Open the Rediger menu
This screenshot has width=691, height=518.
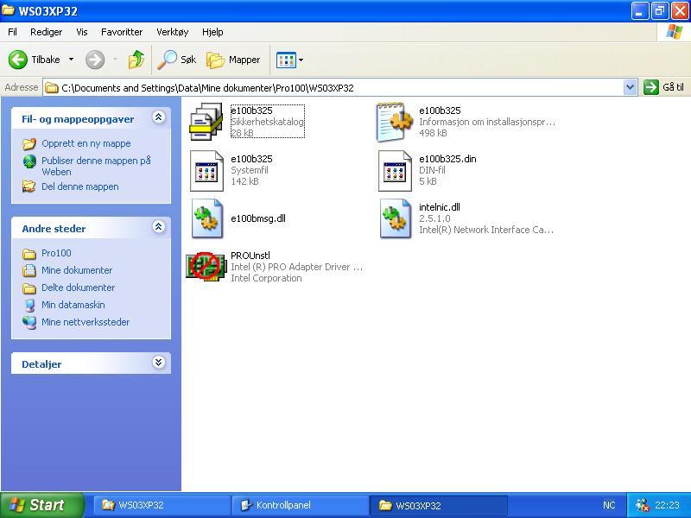coord(47,32)
